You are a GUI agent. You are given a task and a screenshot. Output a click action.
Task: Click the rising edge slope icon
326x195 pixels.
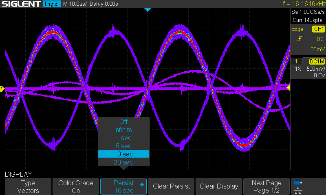click(x=299, y=39)
